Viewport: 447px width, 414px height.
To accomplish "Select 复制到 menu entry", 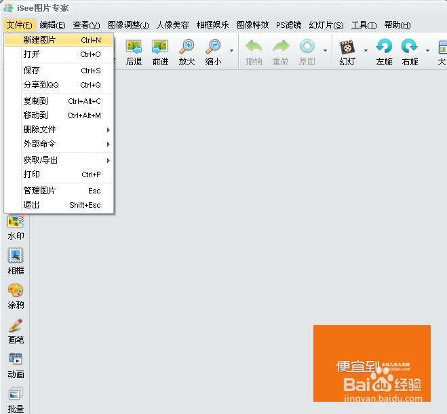I will pyautogui.click(x=59, y=101).
